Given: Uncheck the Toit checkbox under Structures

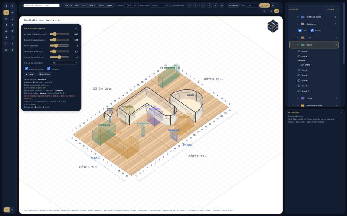Looking at the screenshot, I should (x=300, y=30).
